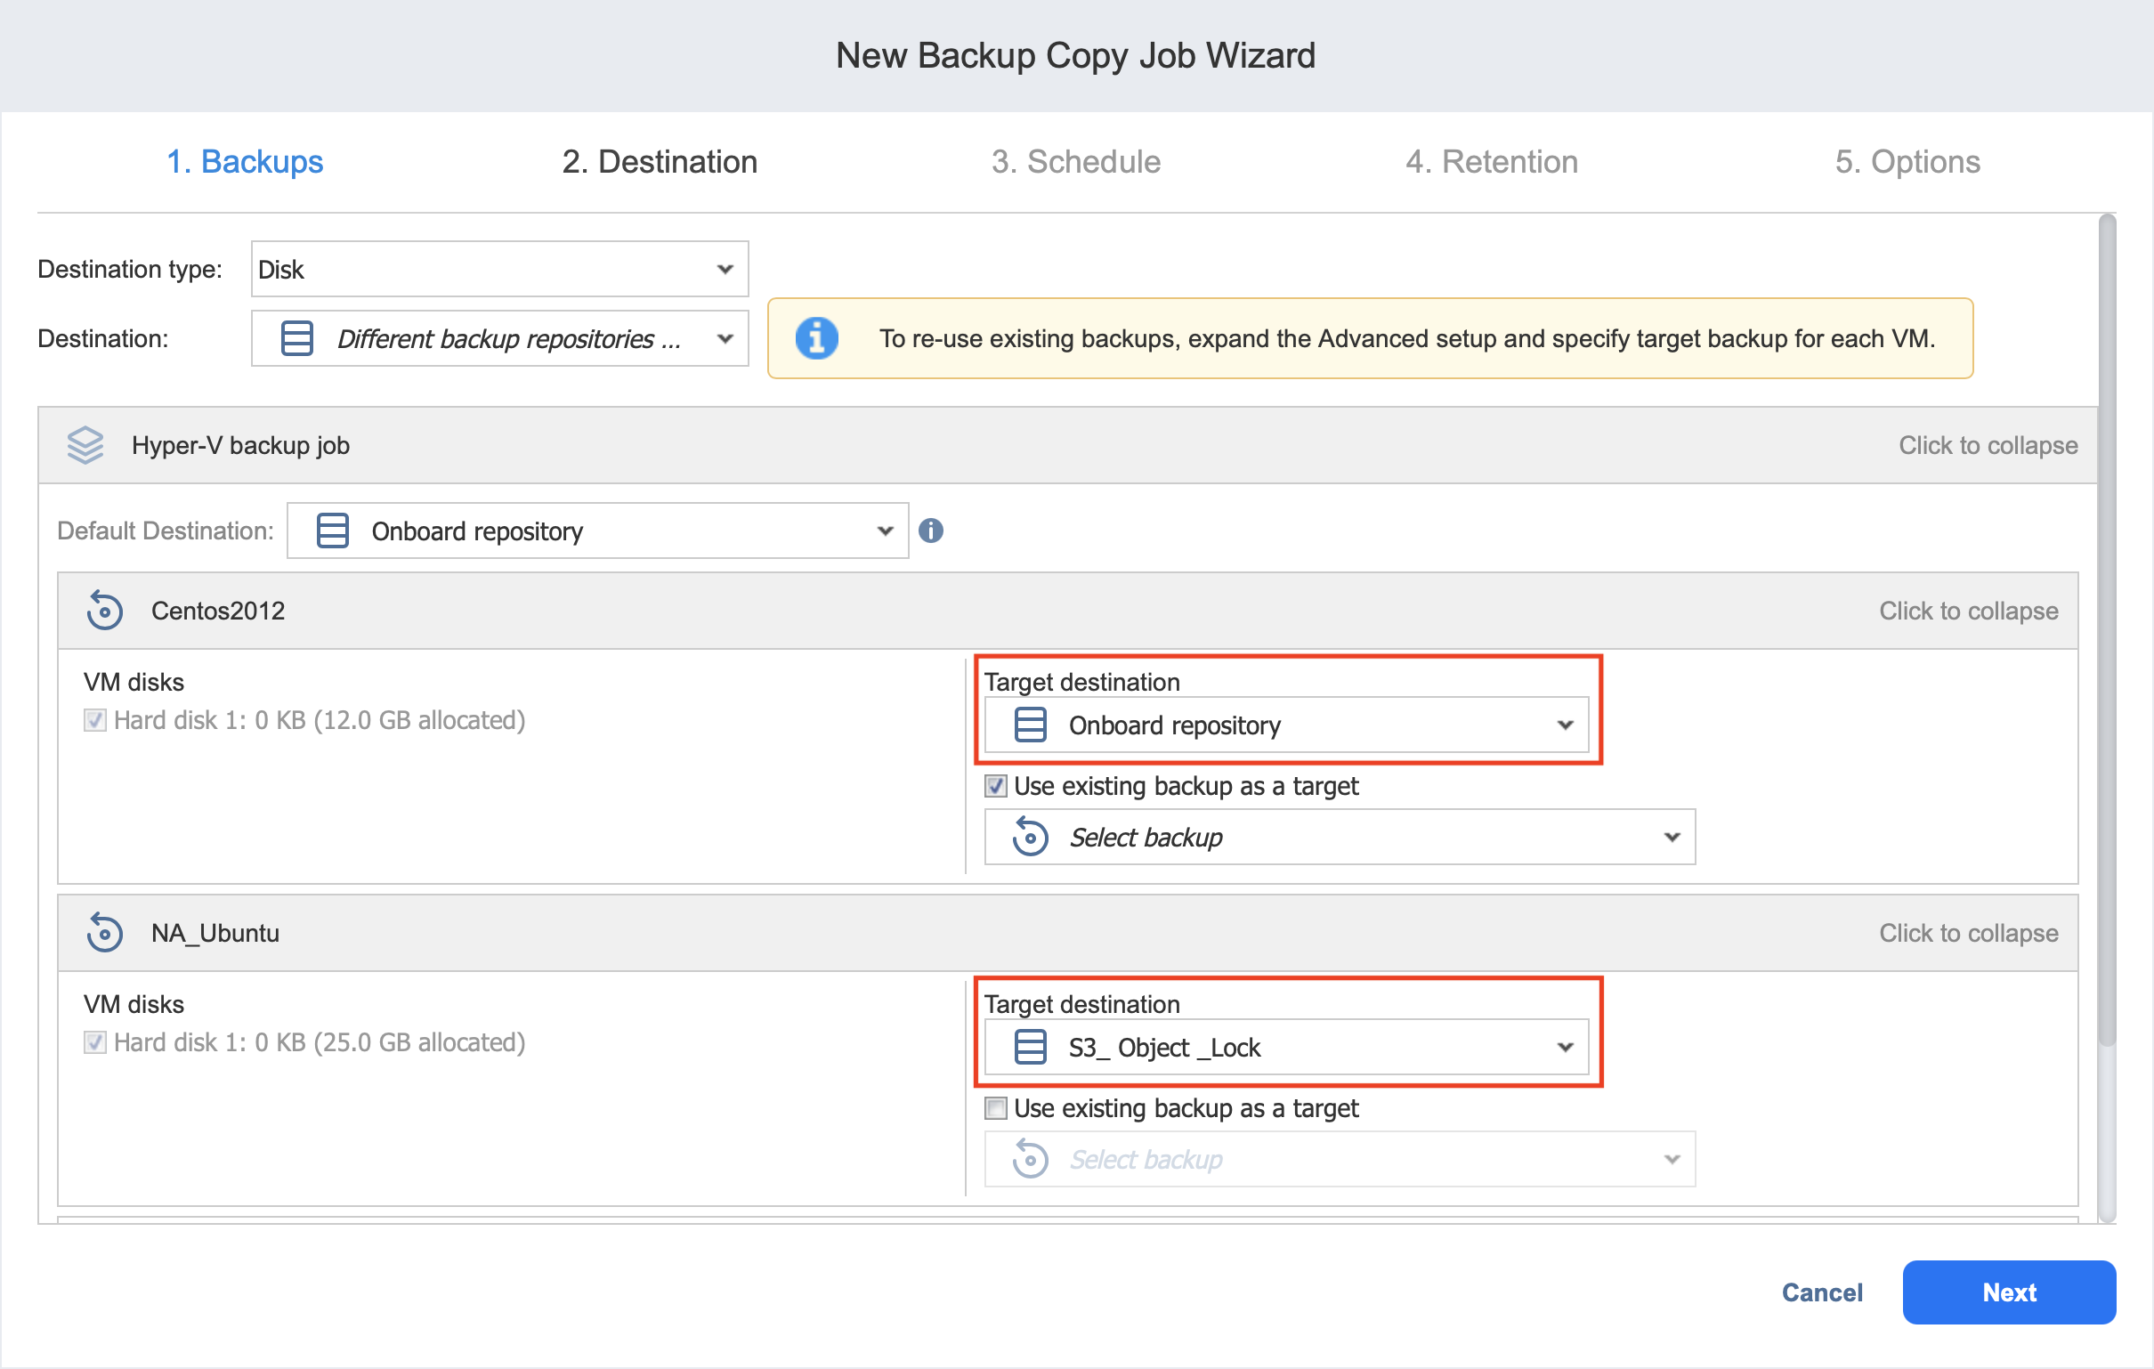Click the restore clock icon next to Centos2012
2154x1369 pixels.
tap(105, 611)
